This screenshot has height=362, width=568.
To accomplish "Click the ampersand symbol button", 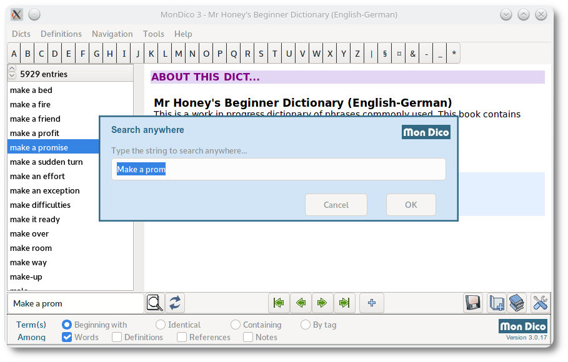I will tap(412, 54).
